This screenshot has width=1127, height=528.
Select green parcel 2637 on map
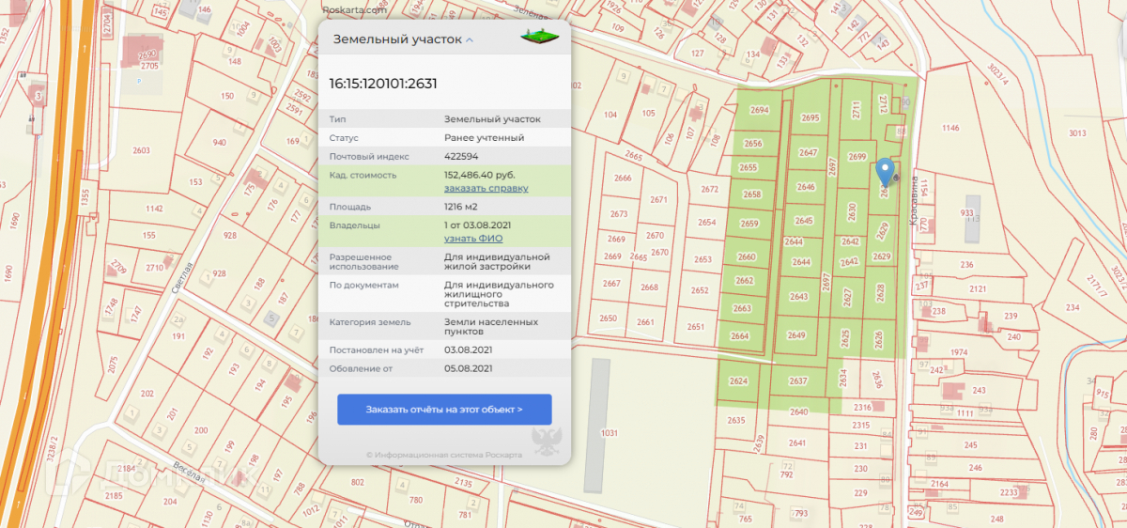click(798, 380)
